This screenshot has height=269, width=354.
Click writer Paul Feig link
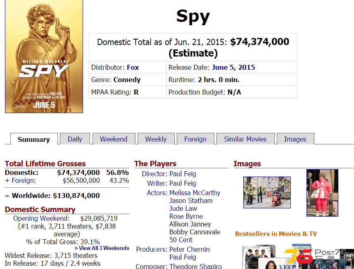pos(183,183)
